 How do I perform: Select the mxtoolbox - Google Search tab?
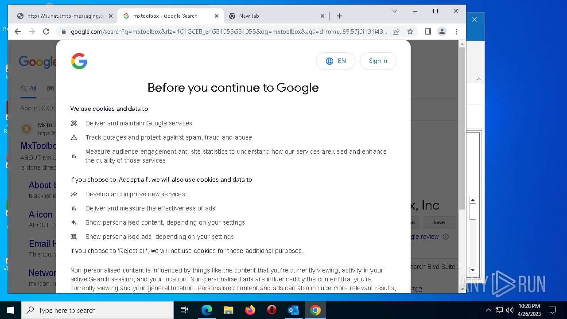coord(165,16)
